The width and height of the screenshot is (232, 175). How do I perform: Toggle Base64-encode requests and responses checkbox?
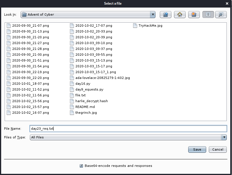point(81,166)
